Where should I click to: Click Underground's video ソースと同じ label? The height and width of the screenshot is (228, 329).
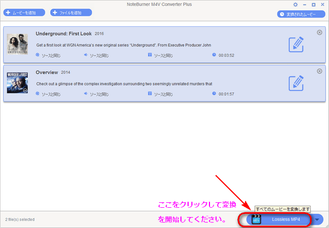[x=51, y=55]
